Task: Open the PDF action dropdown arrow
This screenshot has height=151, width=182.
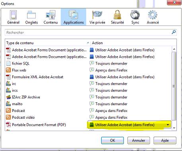Action: 168,125
